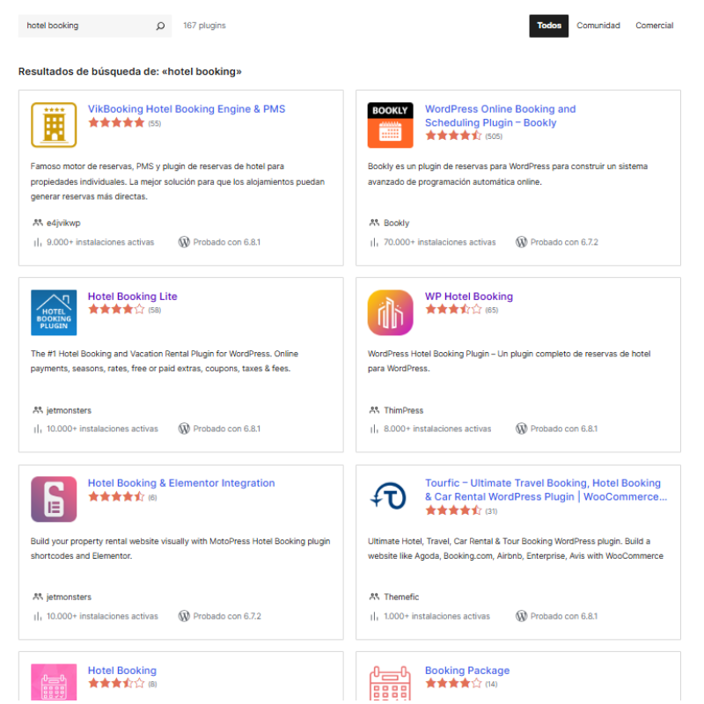
Task: Click the installs bar icon for 8.000+ installs
Action: click(x=374, y=429)
